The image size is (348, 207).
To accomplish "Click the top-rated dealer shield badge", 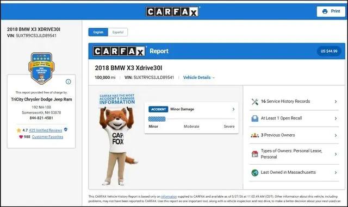I will 41,68.
